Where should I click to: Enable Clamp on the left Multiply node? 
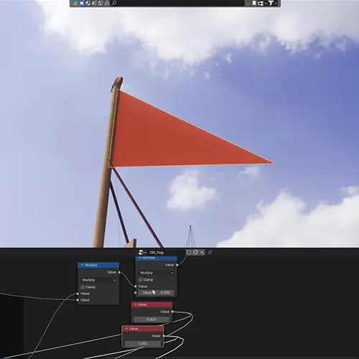(x=83, y=287)
